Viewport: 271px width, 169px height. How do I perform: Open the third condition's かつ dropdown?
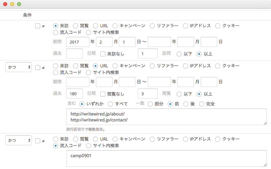19,140
